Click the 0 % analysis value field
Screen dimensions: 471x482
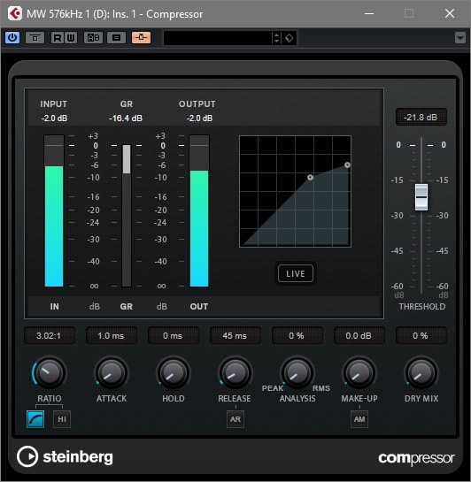pyautogui.click(x=297, y=335)
